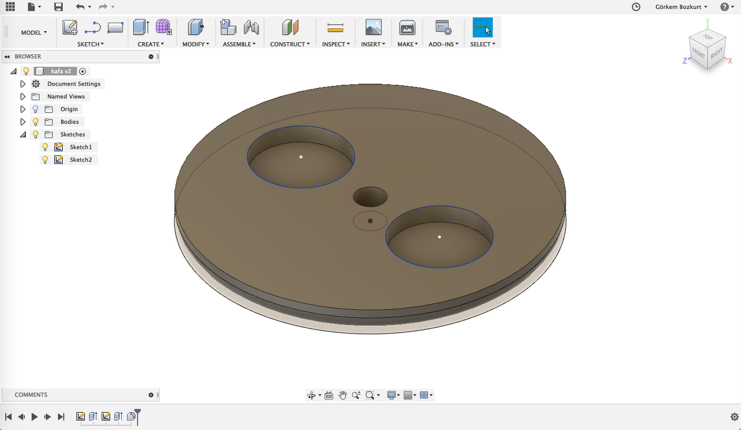Toggle visibility bulb for kafa v2
The width and height of the screenshot is (741, 430).
(x=26, y=71)
